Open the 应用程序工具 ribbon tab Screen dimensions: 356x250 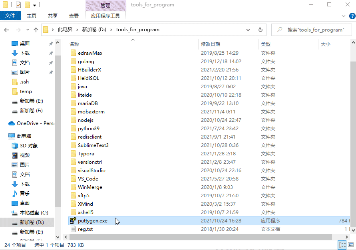[x=105, y=16]
